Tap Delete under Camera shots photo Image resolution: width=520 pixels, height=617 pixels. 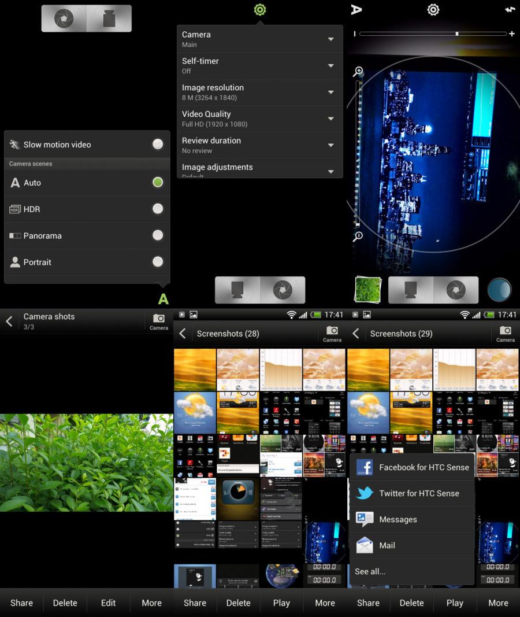coord(65,603)
